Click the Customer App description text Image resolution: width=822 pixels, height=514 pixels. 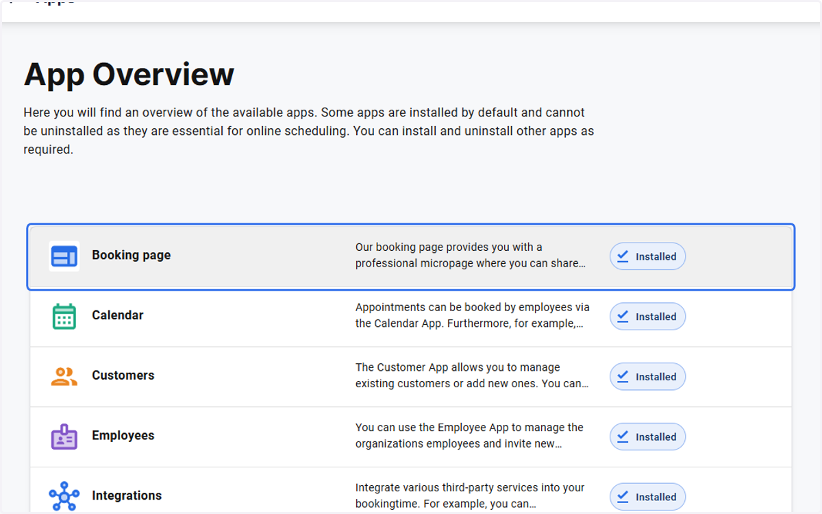coord(471,376)
